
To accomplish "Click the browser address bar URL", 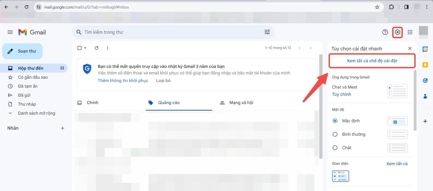I will [87, 7].
